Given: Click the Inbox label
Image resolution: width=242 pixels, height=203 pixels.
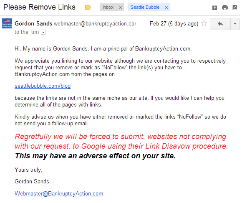Looking at the screenshot, I should pos(108,7).
